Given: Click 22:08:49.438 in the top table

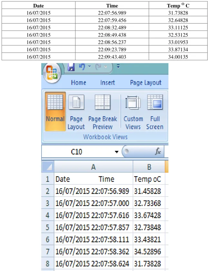Looking at the screenshot, I should [112, 35].
